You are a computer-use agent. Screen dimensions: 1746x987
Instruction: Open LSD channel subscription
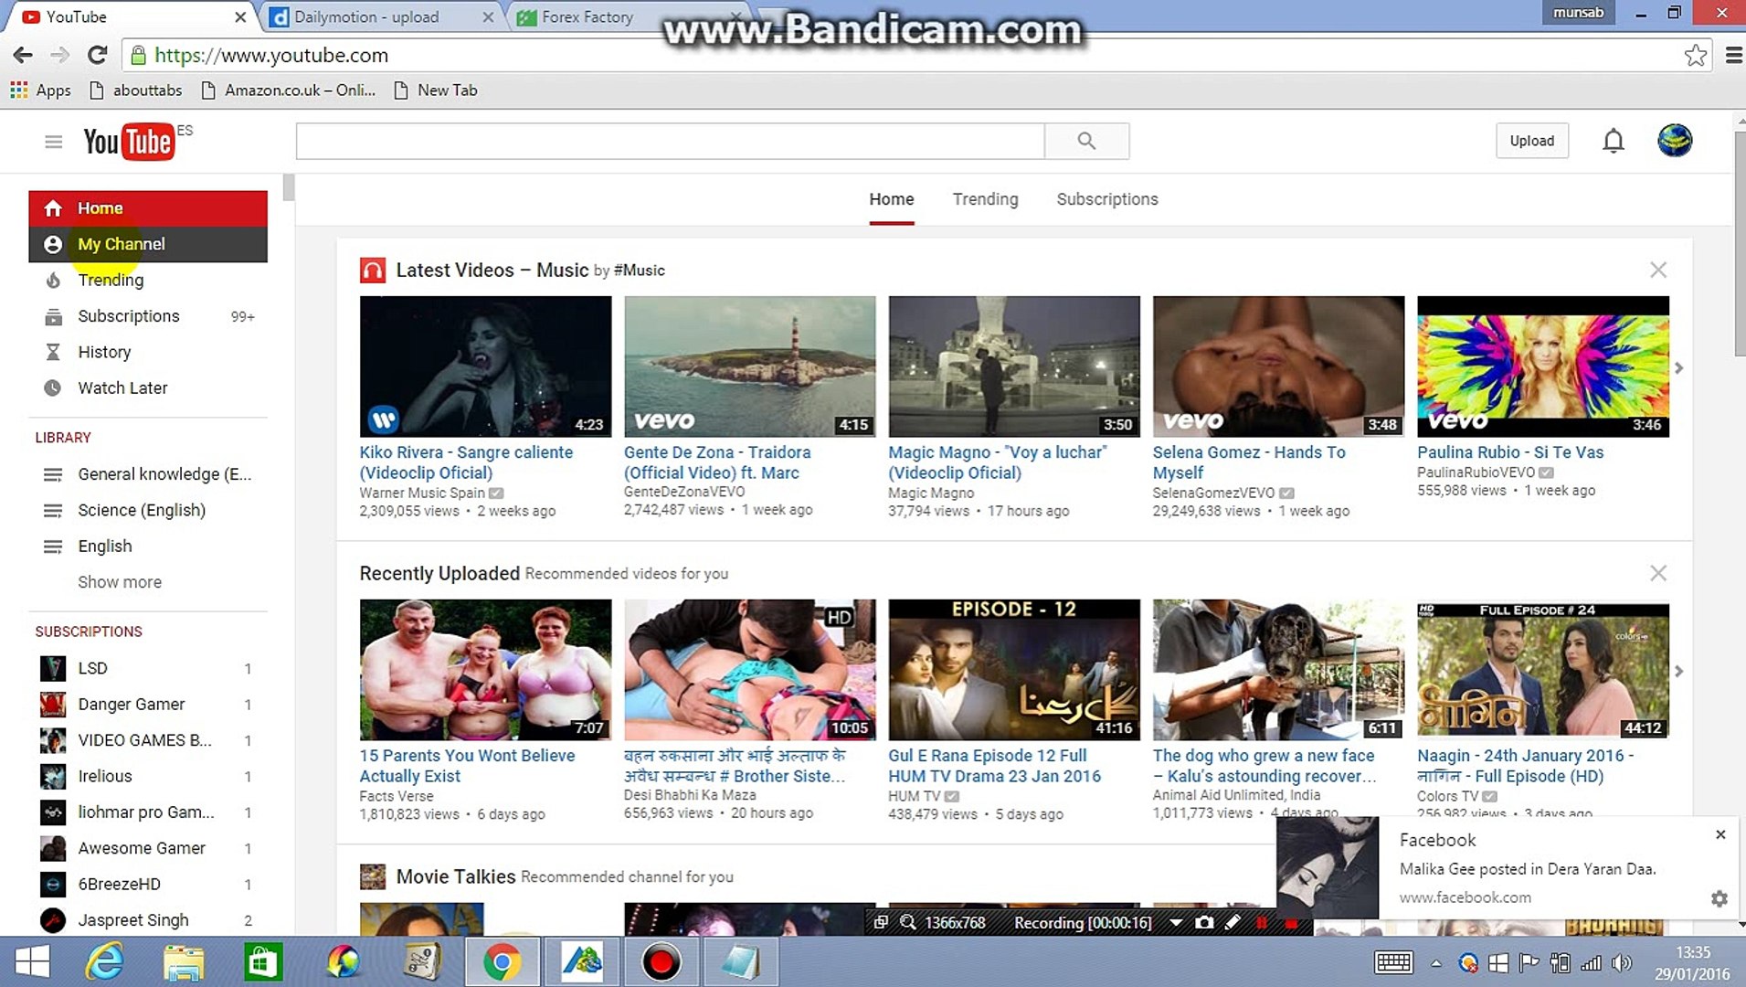pyautogui.click(x=148, y=668)
